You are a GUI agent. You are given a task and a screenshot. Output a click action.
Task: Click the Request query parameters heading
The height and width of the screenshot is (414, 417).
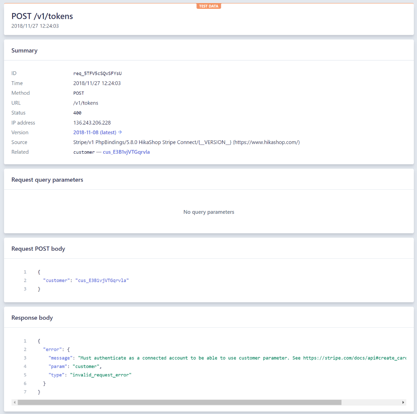[47, 180]
